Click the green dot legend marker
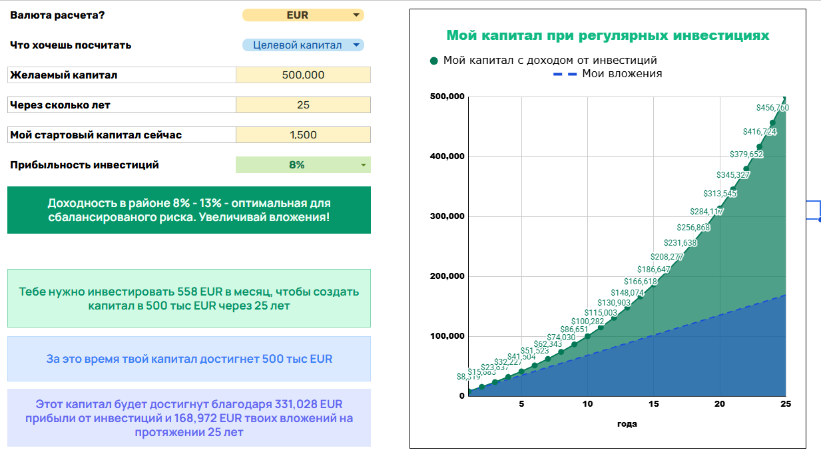Screen dimensions: 821x458 coord(434,61)
